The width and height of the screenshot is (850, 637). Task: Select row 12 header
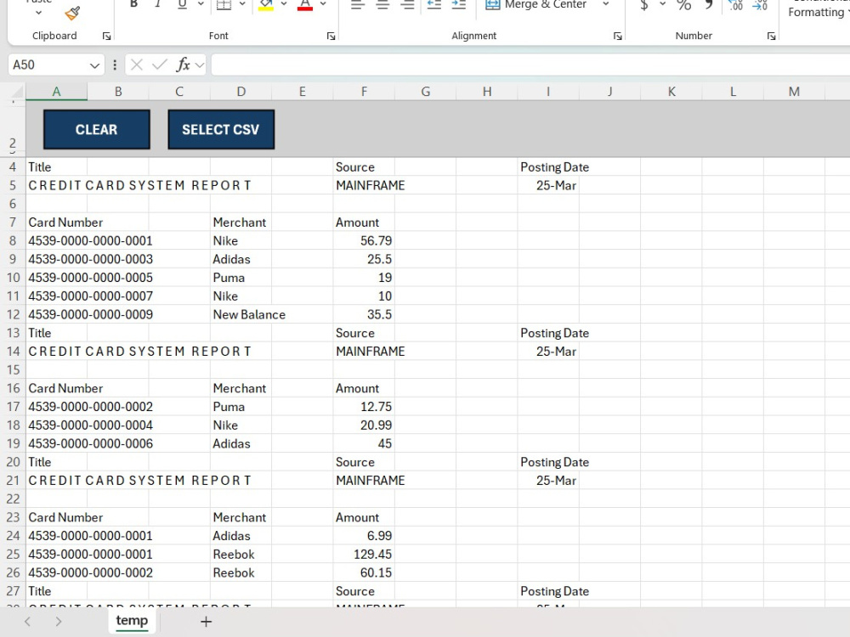[13, 315]
